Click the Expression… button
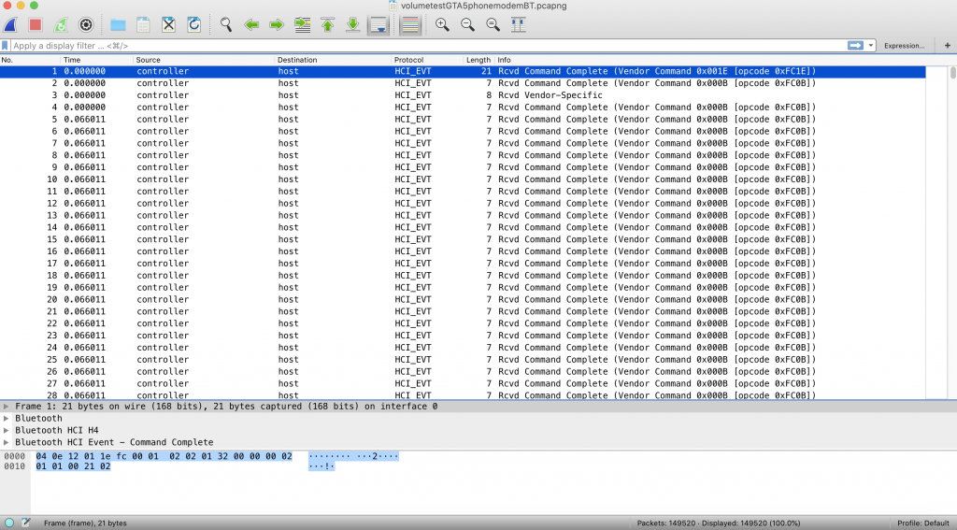 904,45
